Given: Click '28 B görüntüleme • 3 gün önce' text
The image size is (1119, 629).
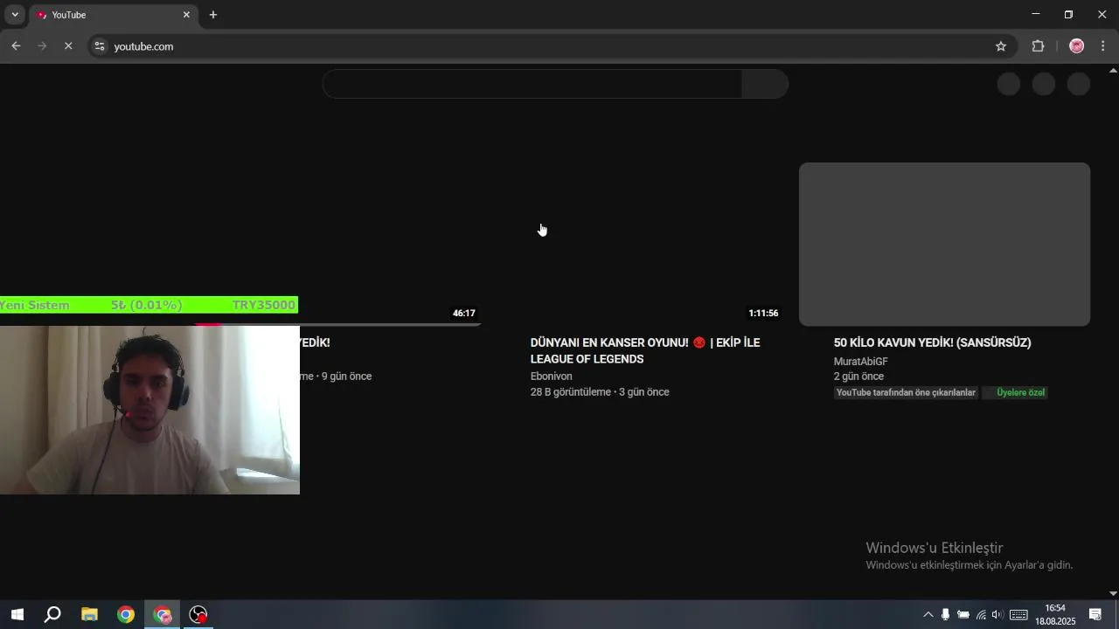Looking at the screenshot, I should tap(600, 392).
